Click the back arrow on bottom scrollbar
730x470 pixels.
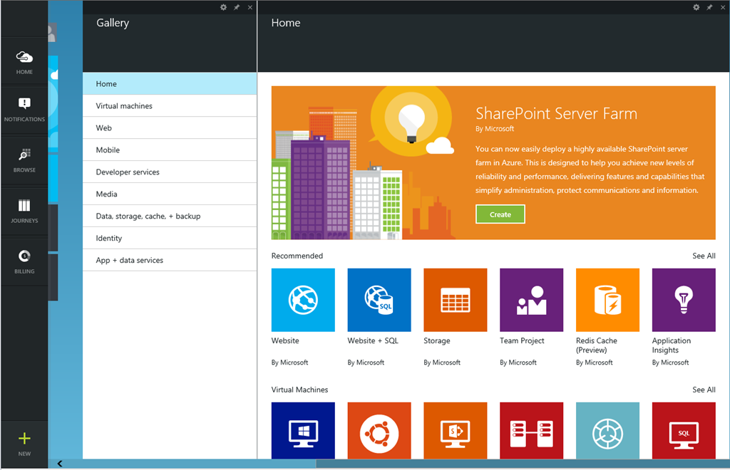[x=60, y=464]
